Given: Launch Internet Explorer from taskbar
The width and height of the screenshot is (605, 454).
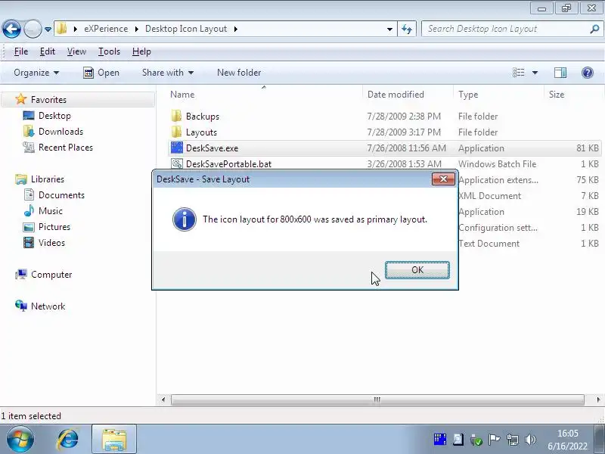Looking at the screenshot, I should click(67, 440).
